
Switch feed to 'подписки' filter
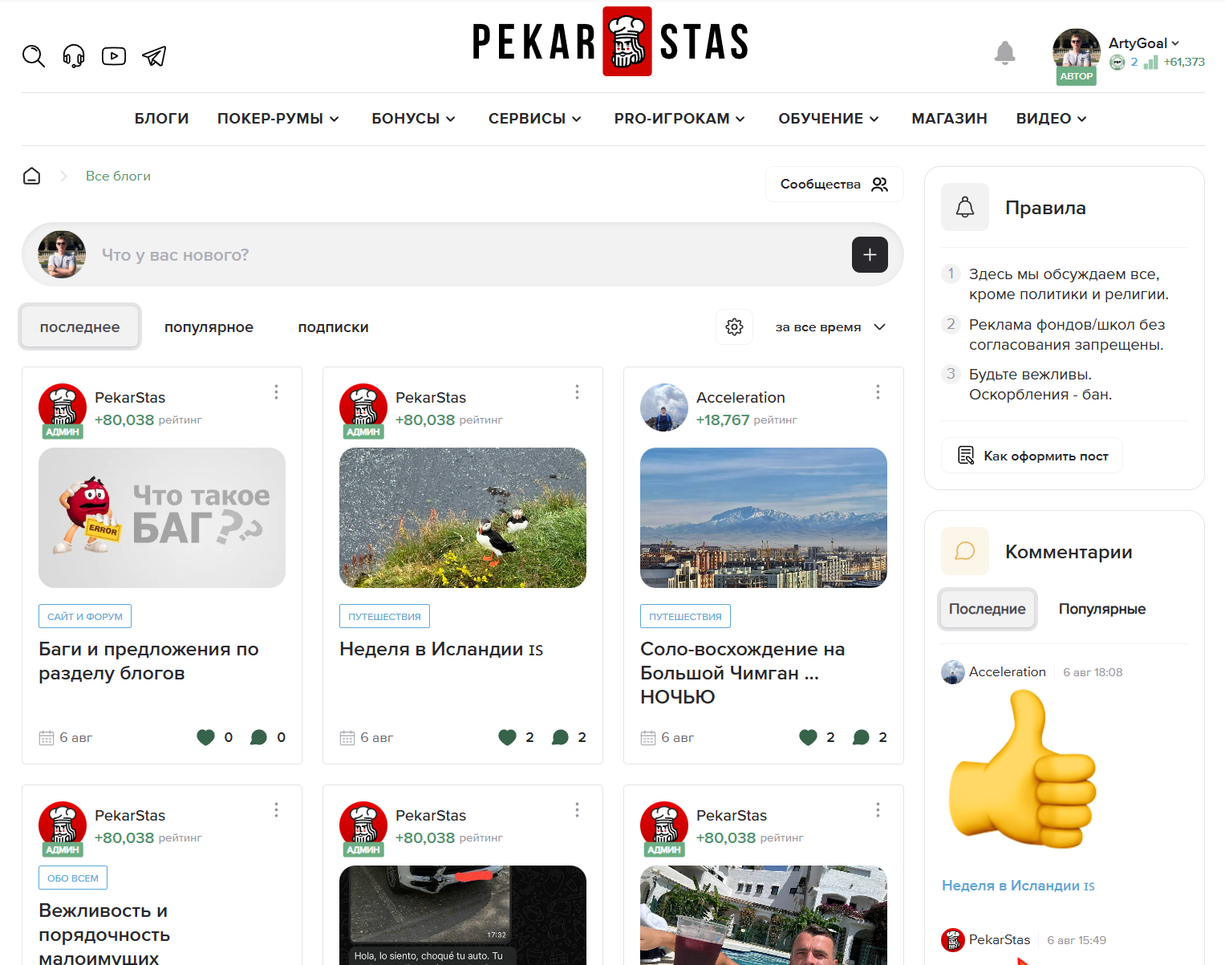[333, 327]
